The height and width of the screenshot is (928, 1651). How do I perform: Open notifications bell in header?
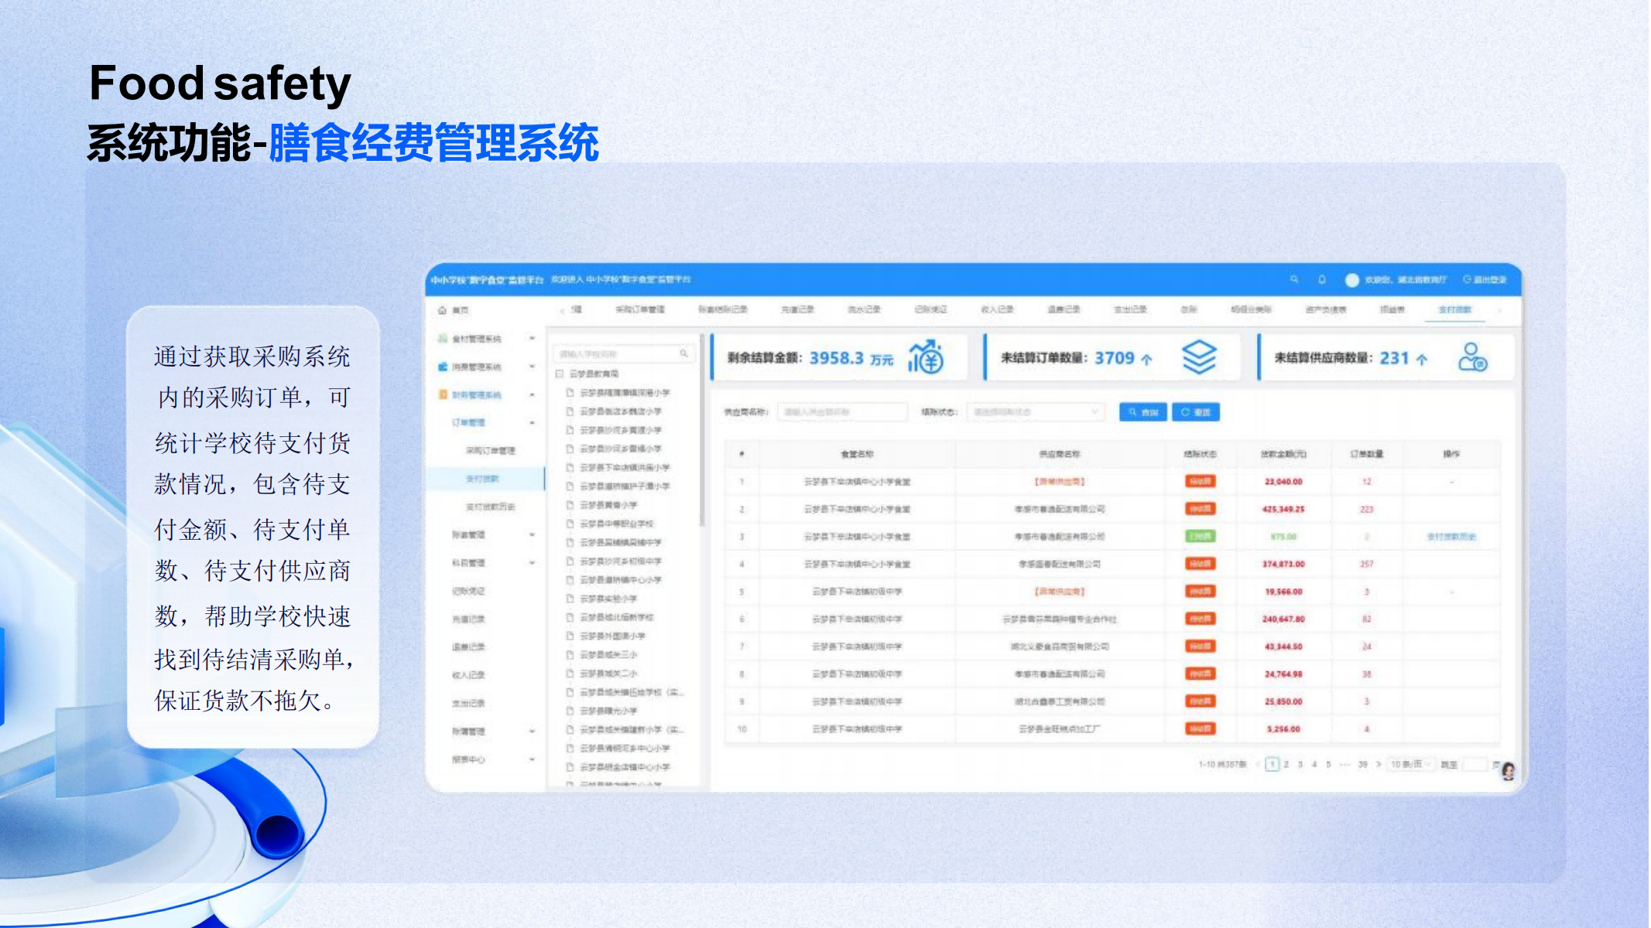click(x=1322, y=279)
